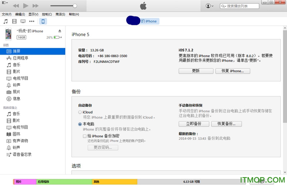287x189 pixels.
Task: Adjust the volume slider knob
Action: [75, 6]
